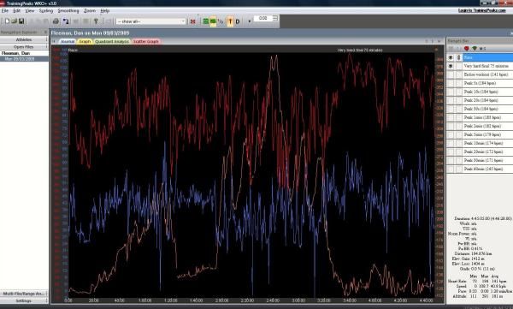
Task: Click the download-from-device toolbar icon
Action: [x=66, y=21]
